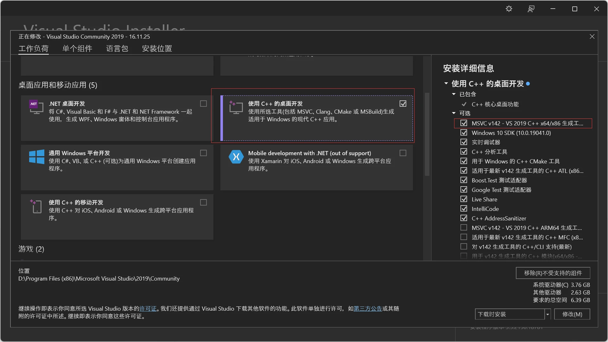Image resolution: width=608 pixels, height=342 pixels.
Task: Uncheck the Live Share component
Action: pos(464,199)
